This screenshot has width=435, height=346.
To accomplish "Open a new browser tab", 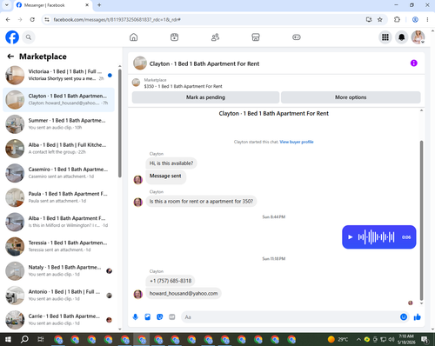I will [99, 5].
